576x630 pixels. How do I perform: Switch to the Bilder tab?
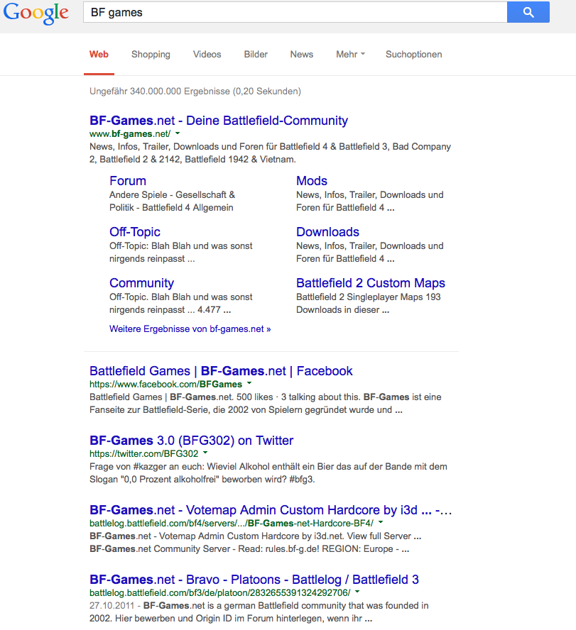click(256, 54)
